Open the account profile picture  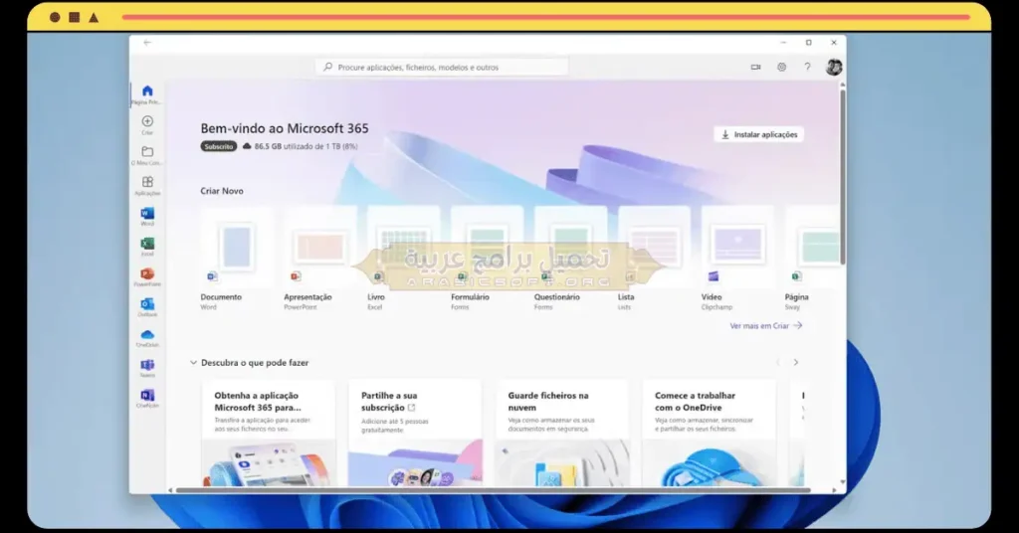click(x=834, y=67)
